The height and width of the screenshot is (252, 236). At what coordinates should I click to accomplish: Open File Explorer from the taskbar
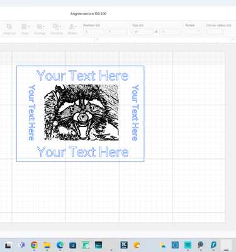pyautogui.click(x=47, y=245)
